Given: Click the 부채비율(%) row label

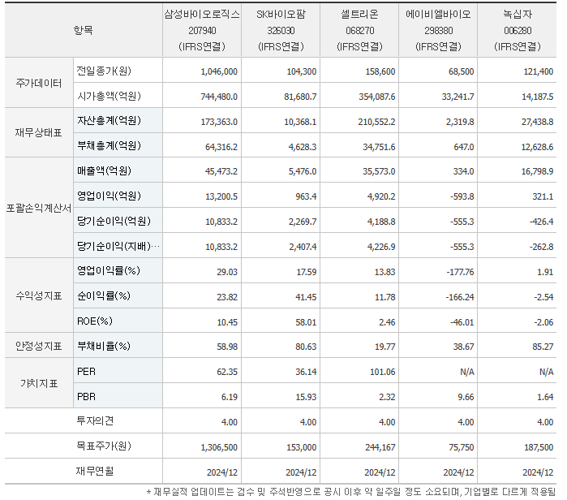Looking at the screenshot, I should click(x=103, y=346).
